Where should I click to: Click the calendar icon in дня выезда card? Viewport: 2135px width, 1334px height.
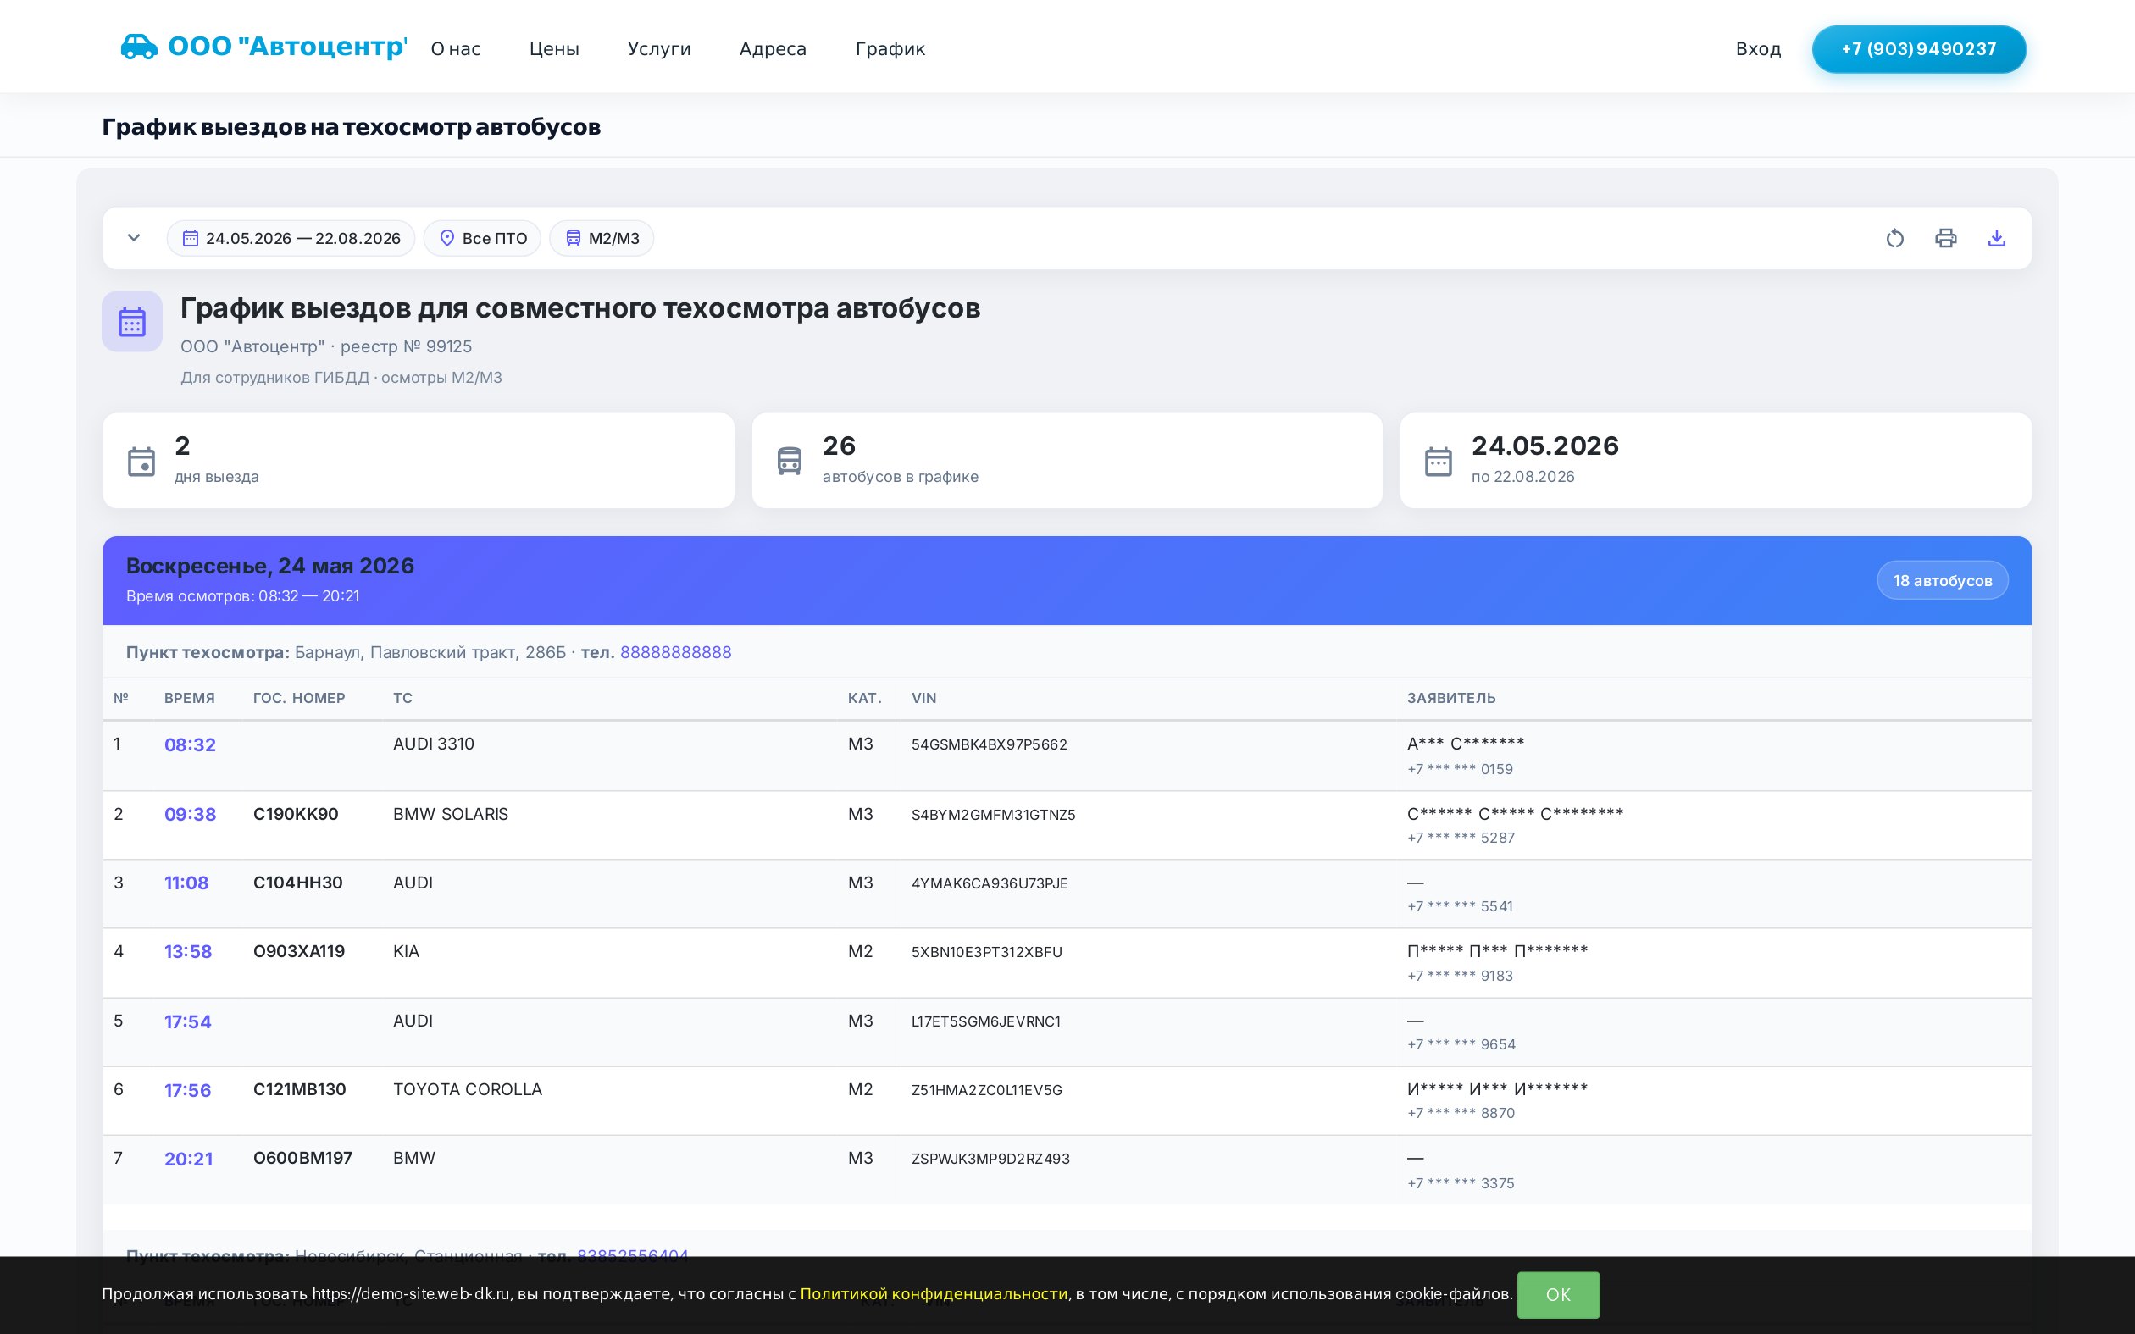point(141,462)
